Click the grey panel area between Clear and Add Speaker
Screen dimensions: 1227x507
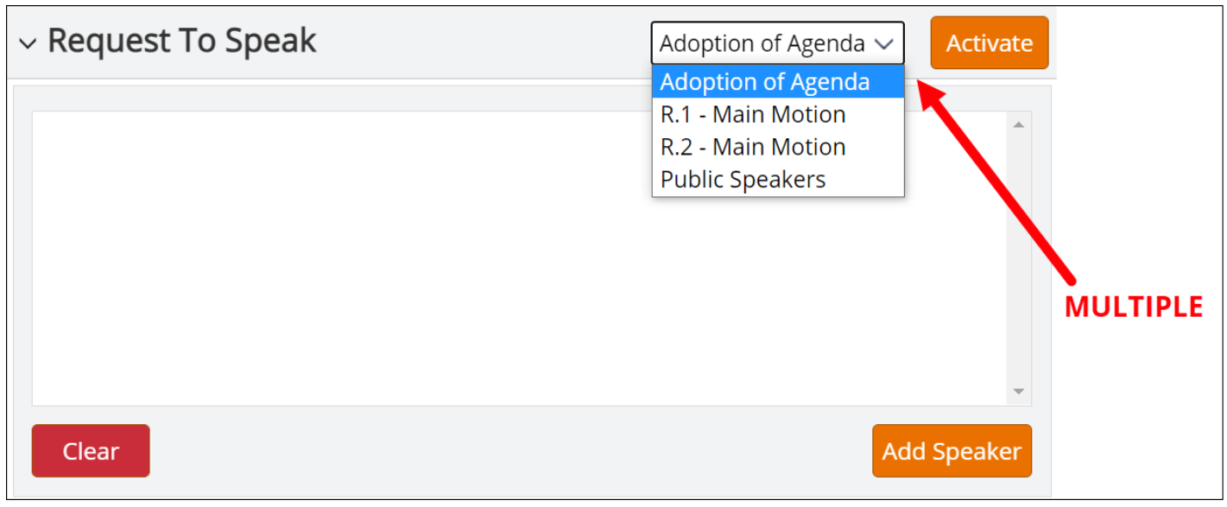click(511, 451)
